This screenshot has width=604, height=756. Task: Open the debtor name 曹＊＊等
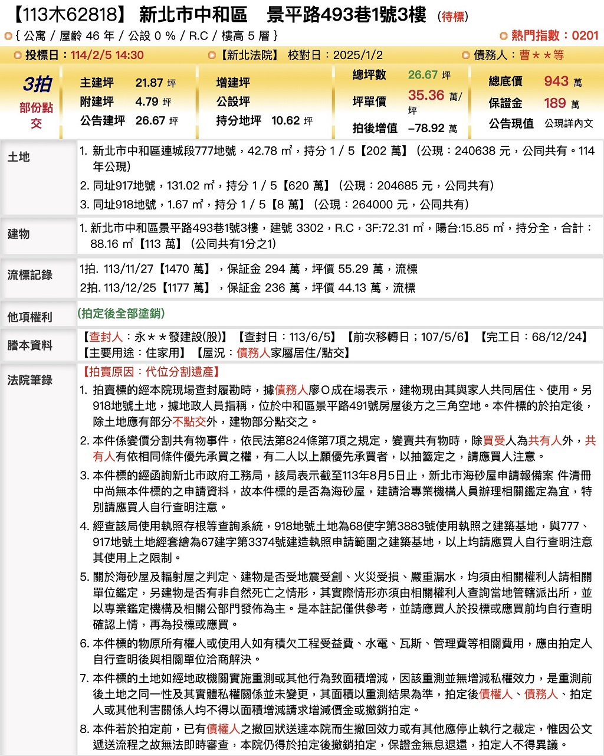(541, 55)
